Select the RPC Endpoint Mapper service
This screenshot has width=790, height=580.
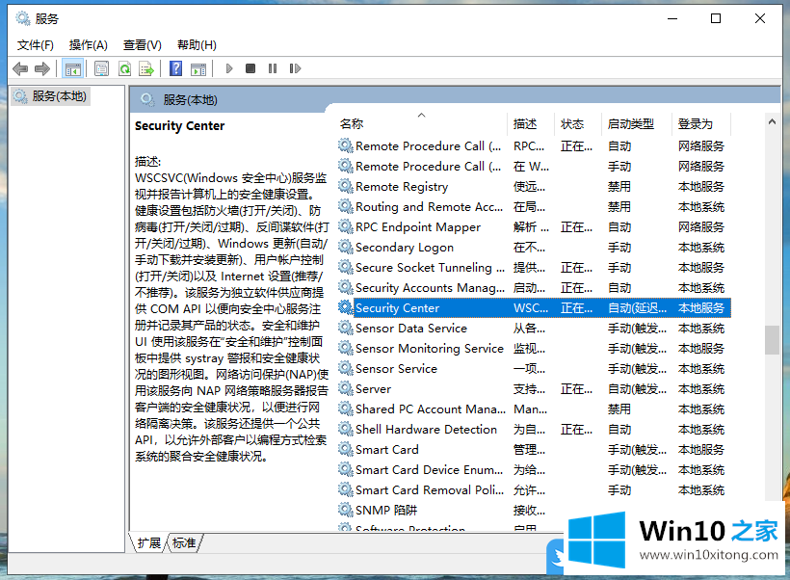pyautogui.click(x=534, y=226)
